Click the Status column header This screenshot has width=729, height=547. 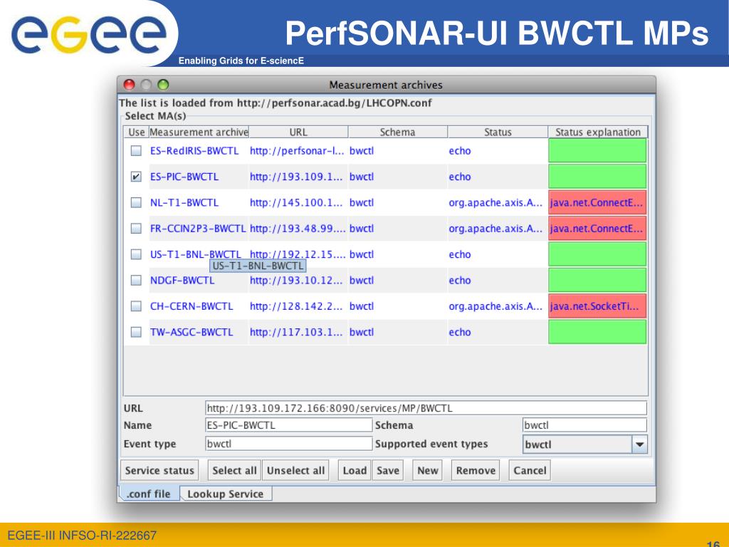[x=498, y=132]
